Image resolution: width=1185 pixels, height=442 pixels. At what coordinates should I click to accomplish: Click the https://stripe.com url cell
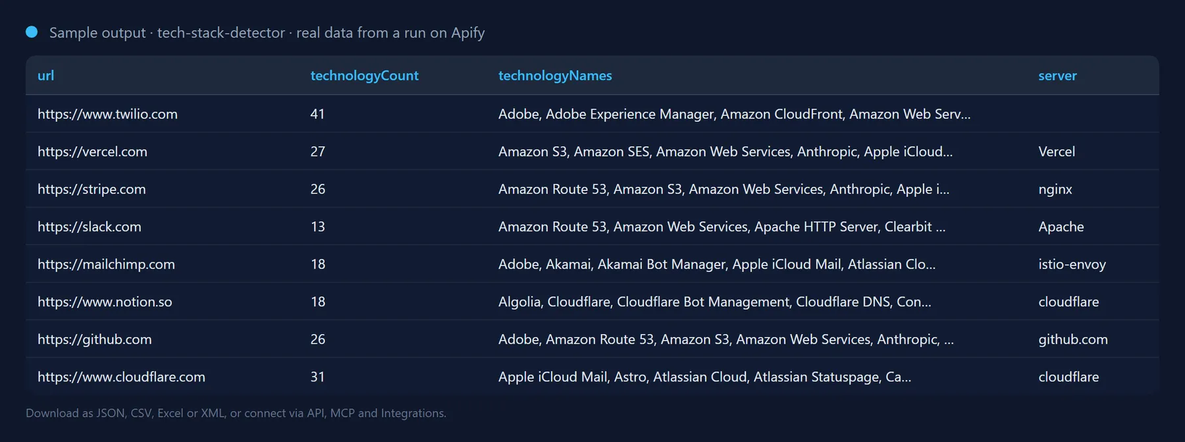coord(92,189)
